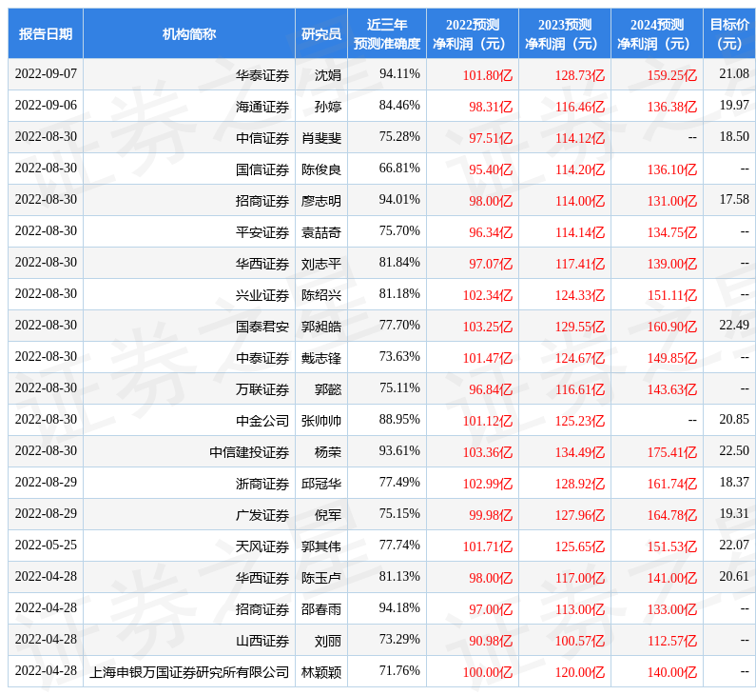Screen dimensions: 756x695
Task: Click researcher name 戴志锋
Action: pos(321,358)
